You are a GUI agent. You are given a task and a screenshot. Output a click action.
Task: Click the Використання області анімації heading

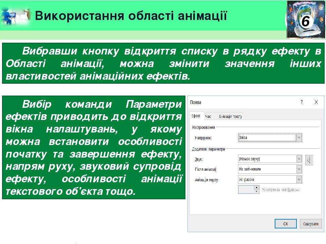[131, 16]
